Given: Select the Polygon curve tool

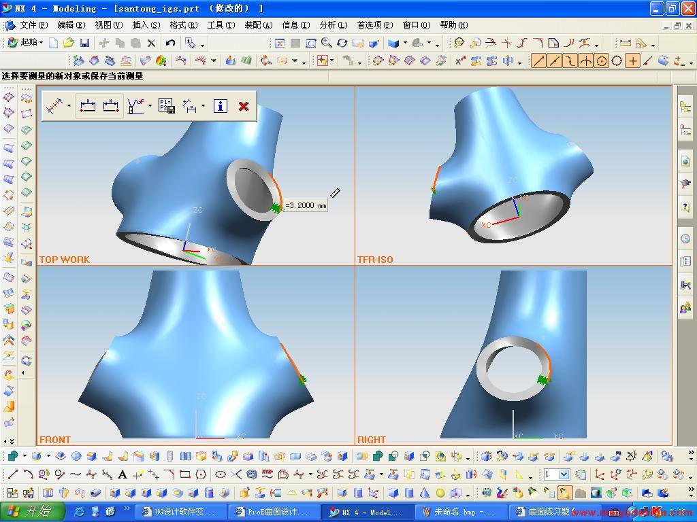Looking at the screenshot, I should 201,474.
